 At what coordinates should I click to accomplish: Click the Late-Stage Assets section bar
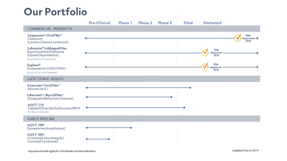point(142,79)
